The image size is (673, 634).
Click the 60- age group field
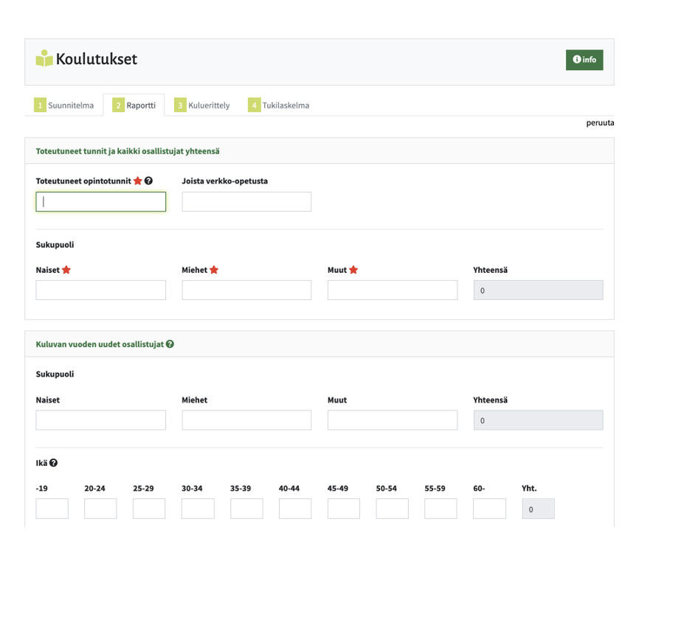(x=489, y=509)
